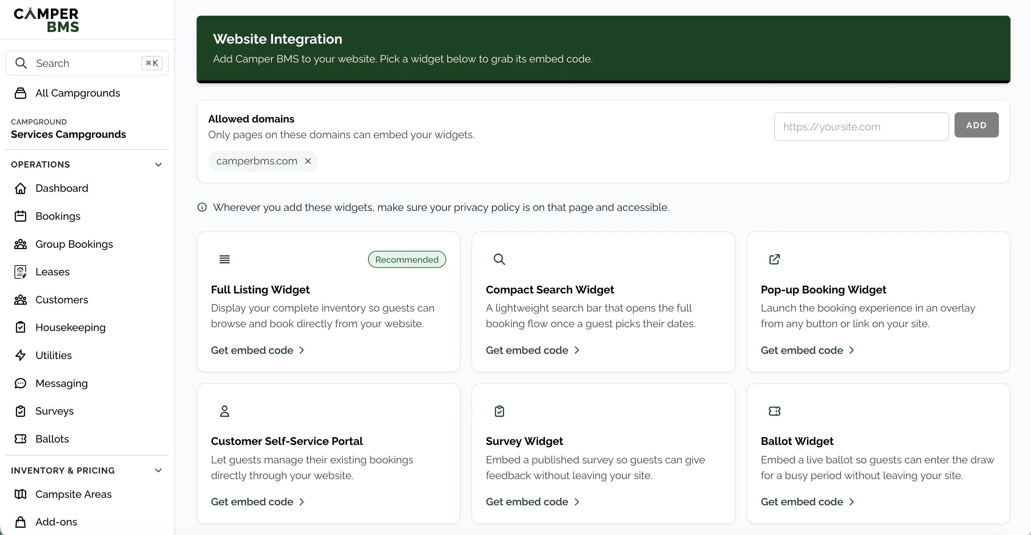Focus the sidebar Search field
This screenshot has height=535, width=1031.
pyautogui.click(x=87, y=63)
